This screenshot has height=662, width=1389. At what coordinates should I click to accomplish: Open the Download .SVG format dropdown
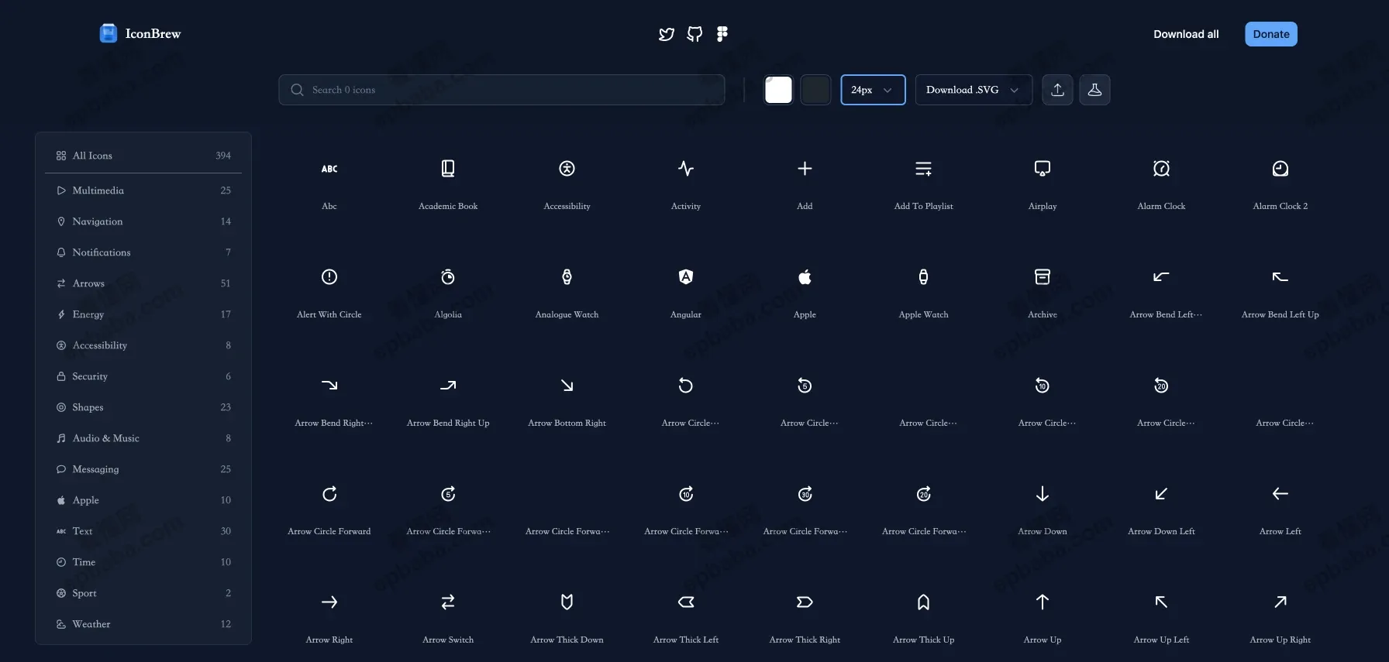tap(974, 90)
